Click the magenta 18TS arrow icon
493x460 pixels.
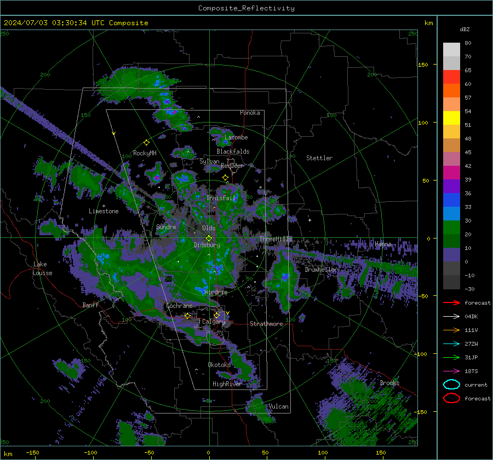click(x=451, y=371)
